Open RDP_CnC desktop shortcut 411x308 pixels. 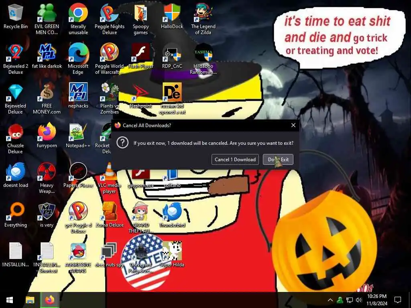(172, 56)
